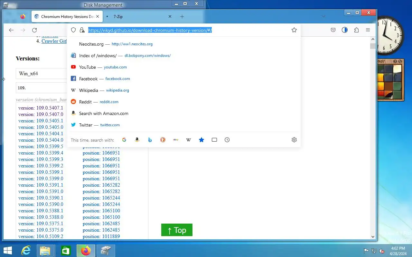This screenshot has height=257, width=412.
Task: Search open tabs using the tab icon
Action: 214,140
